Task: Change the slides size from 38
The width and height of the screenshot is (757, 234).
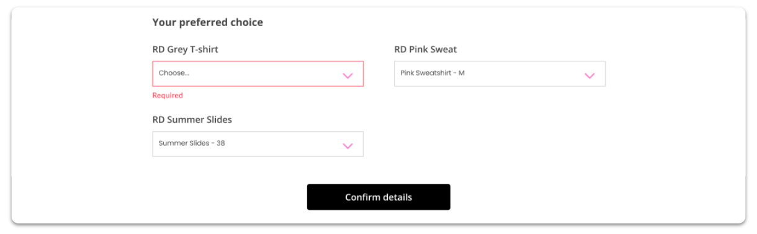Action: (258, 143)
